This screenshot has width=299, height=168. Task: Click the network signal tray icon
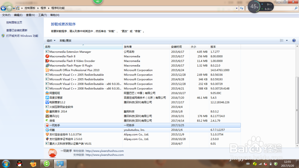click(260, 164)
